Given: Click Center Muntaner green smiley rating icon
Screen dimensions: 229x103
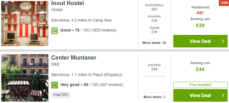Looking at the screenshot, I should [x=55, y=85].
